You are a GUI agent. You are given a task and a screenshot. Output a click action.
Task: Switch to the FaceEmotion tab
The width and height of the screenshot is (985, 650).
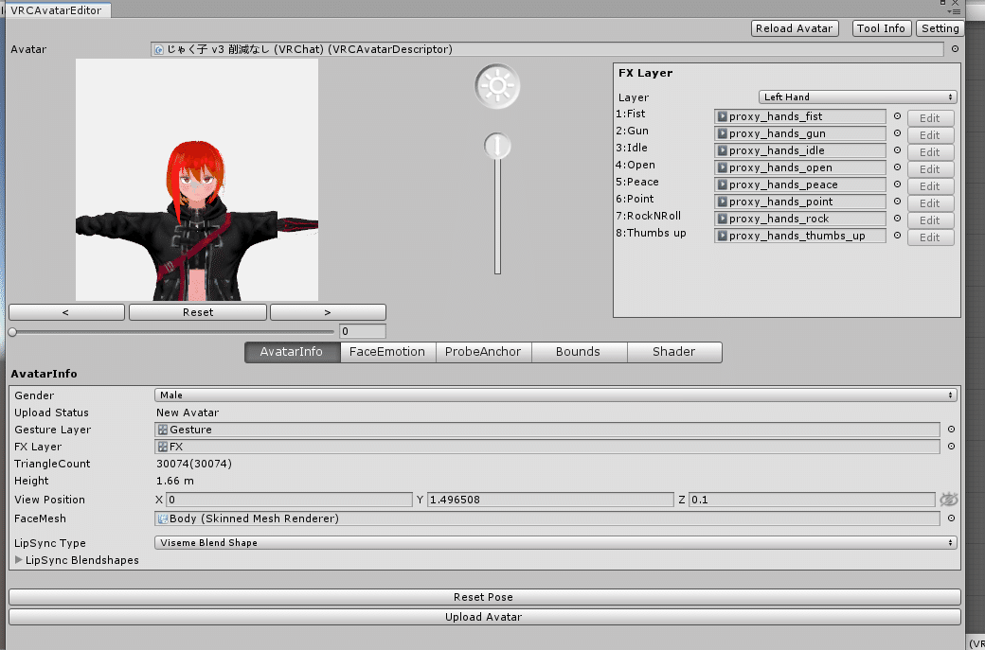(387, 352)
